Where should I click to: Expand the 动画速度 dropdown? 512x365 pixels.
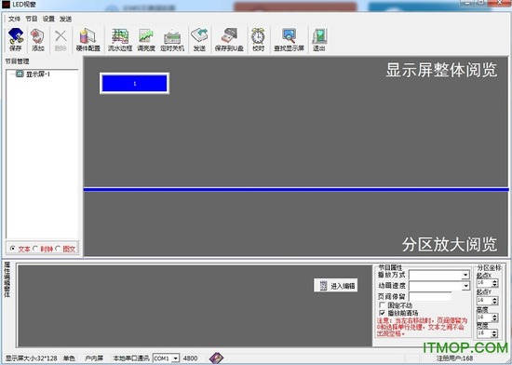coord(465,286)
